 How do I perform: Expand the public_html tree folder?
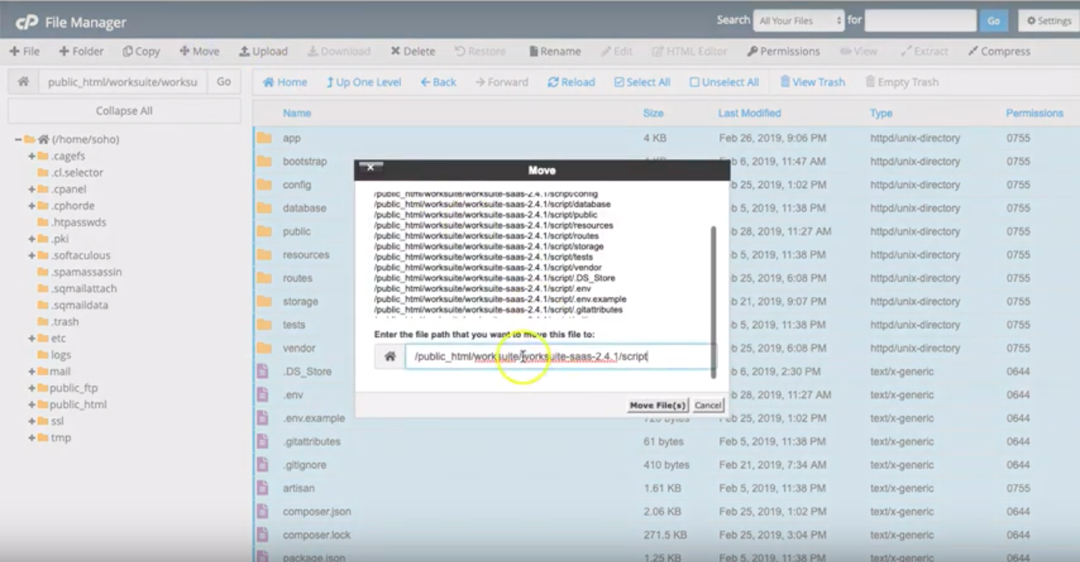[x=32, y=405]
